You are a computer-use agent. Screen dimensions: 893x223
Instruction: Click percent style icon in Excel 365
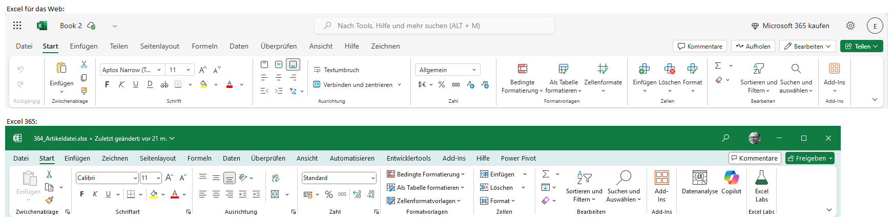pyautogui.click(x=329, y=194)
